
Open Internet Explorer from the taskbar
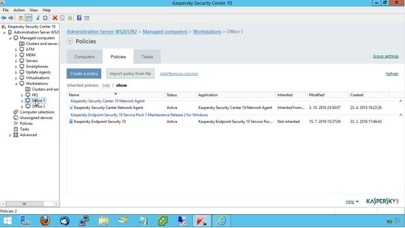coord(221,221)
